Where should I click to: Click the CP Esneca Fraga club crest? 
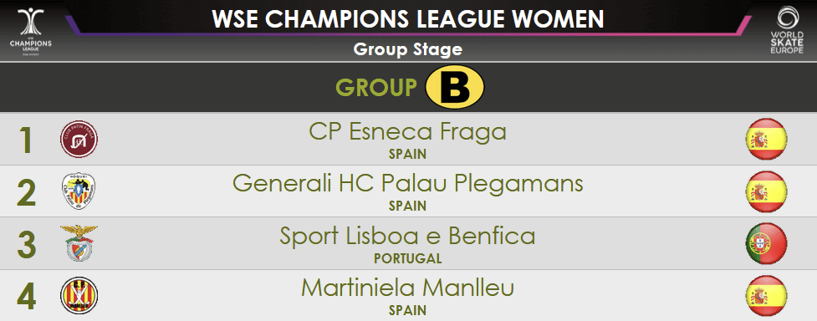click(x=79, y=139)
